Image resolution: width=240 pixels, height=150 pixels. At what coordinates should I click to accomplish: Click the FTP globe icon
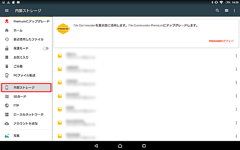tap(7, 105)
